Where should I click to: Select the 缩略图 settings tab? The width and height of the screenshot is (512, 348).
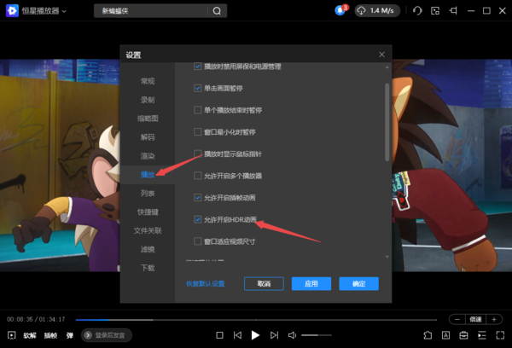(148, 119)
